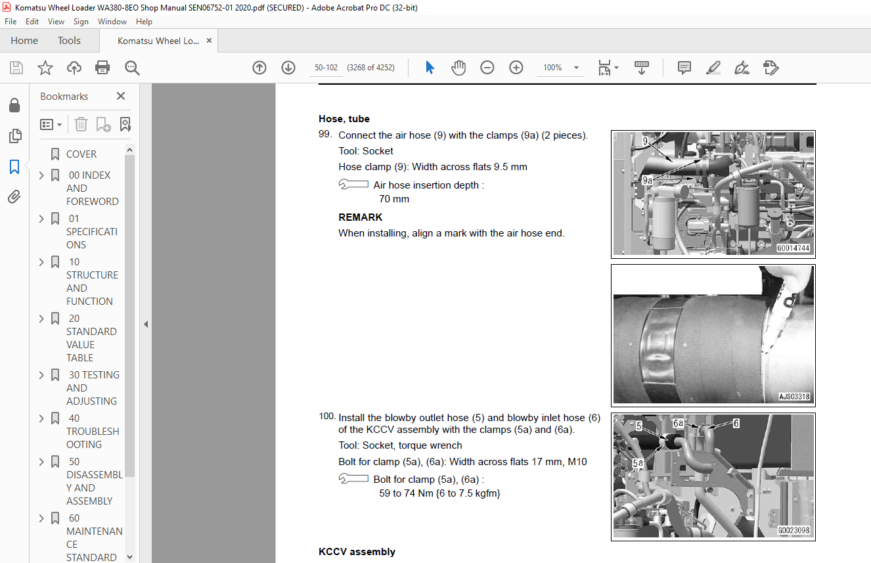Click the Stamp tool icon
Viewport: 871px width, 563px height.
[x=770, y=68]
